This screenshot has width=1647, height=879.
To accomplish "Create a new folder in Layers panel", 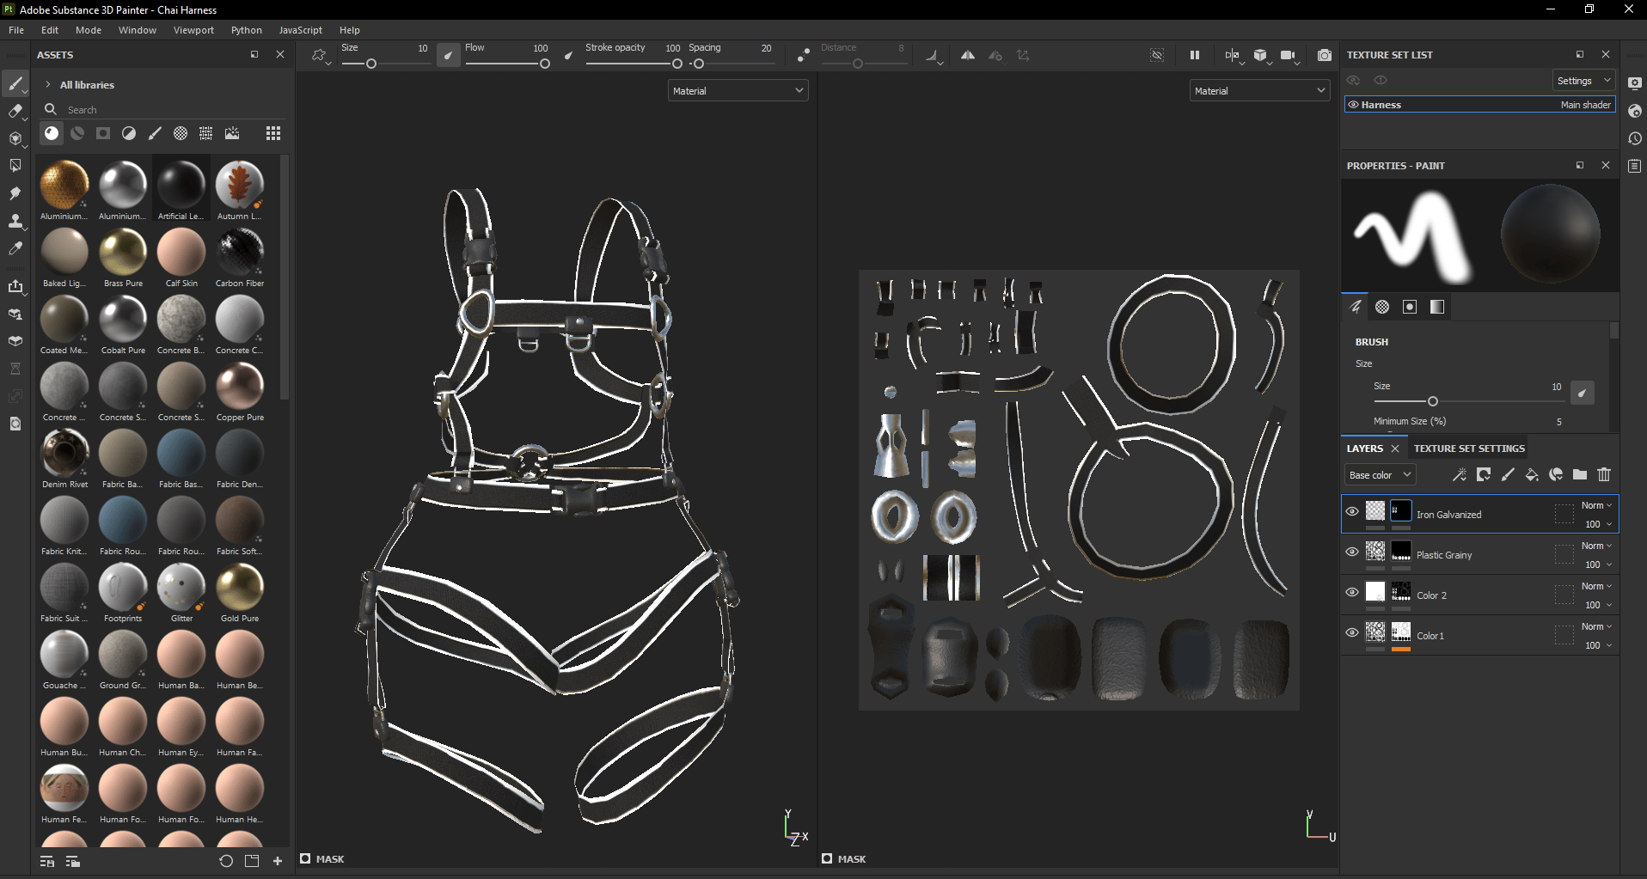I will 1580,474.
